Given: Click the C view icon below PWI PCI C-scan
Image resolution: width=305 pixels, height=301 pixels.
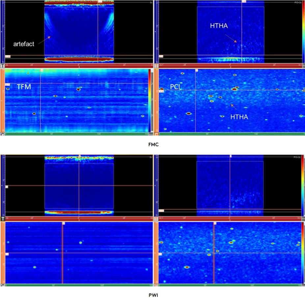Looking at the screenshot, I should 156,285.
